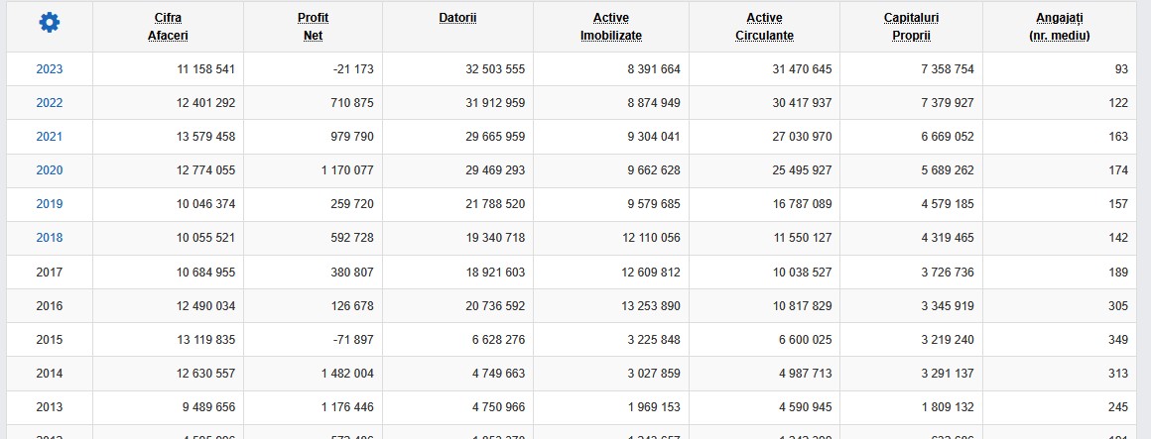This screenshot has height=439, width=1151.
Task: Select net profit value 1 176 446
Action: (x=347, y=406)
